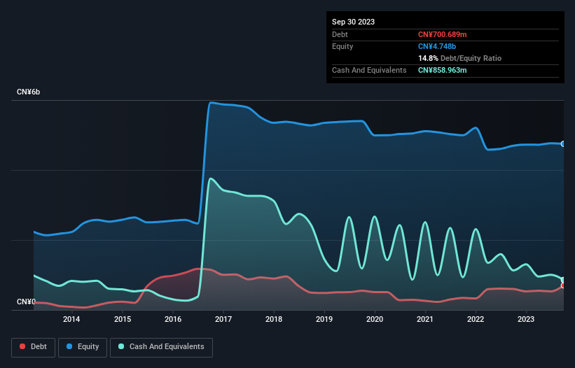575x368 pixels.
Task: Toggle the Equity legend button
Action: click(x=83, y=347)
